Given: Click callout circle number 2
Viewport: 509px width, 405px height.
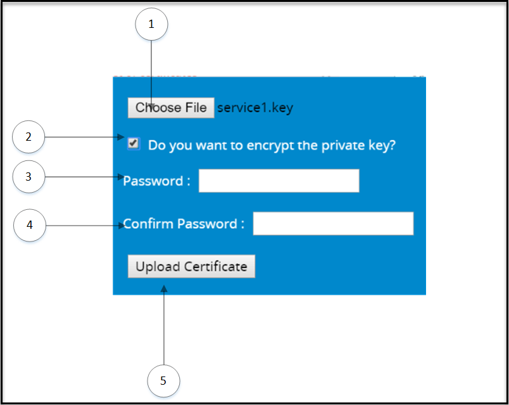Looking at the screenshot, I should (28, 137).
